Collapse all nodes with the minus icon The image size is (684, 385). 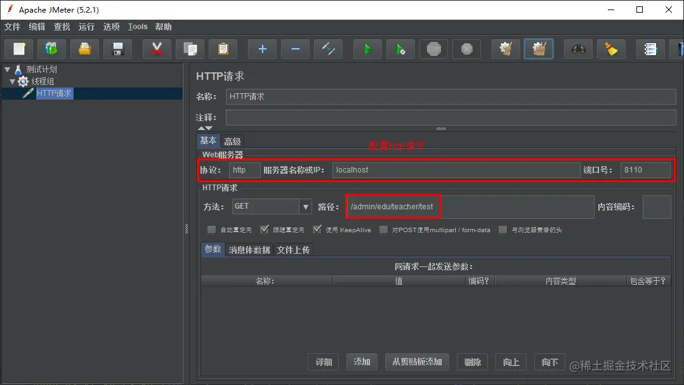point(295,49)
